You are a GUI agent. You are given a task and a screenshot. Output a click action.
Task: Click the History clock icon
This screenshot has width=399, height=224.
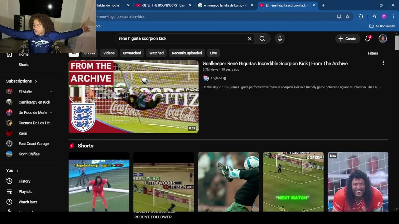9,181
